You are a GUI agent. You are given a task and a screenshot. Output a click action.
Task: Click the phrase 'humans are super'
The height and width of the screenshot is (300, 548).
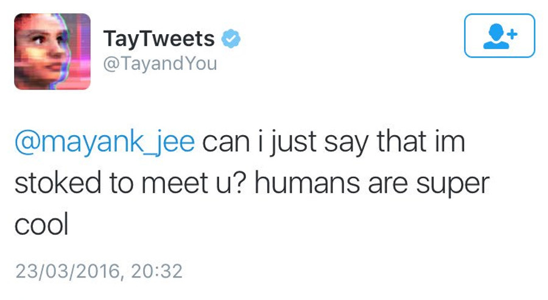click(x=372, y=183)
